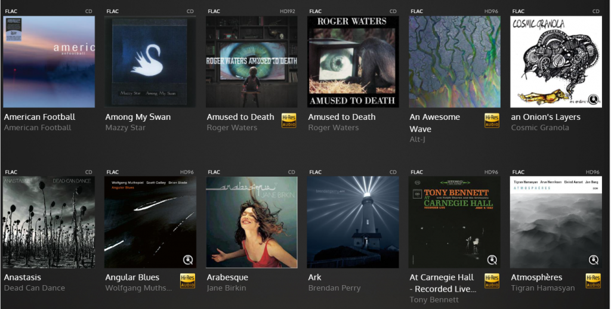
Task: Click Qobuz logo on Cosmic Granola cover
Action: click(594, 100)
